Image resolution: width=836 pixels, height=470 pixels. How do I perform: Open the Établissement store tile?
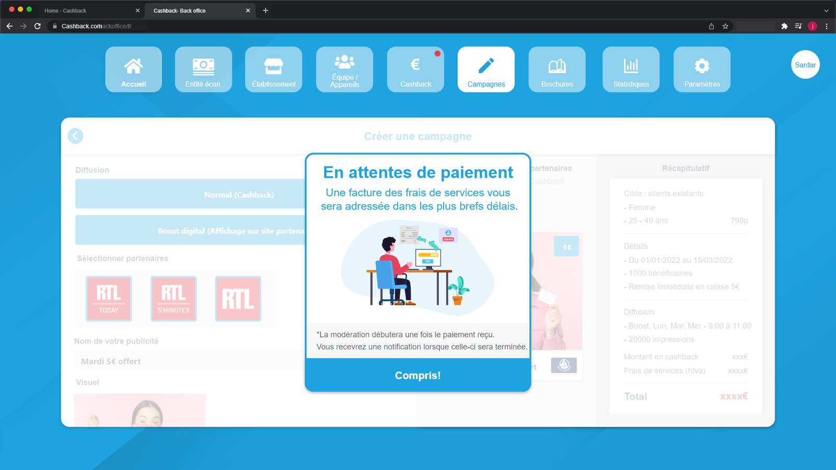pos(273,69)
